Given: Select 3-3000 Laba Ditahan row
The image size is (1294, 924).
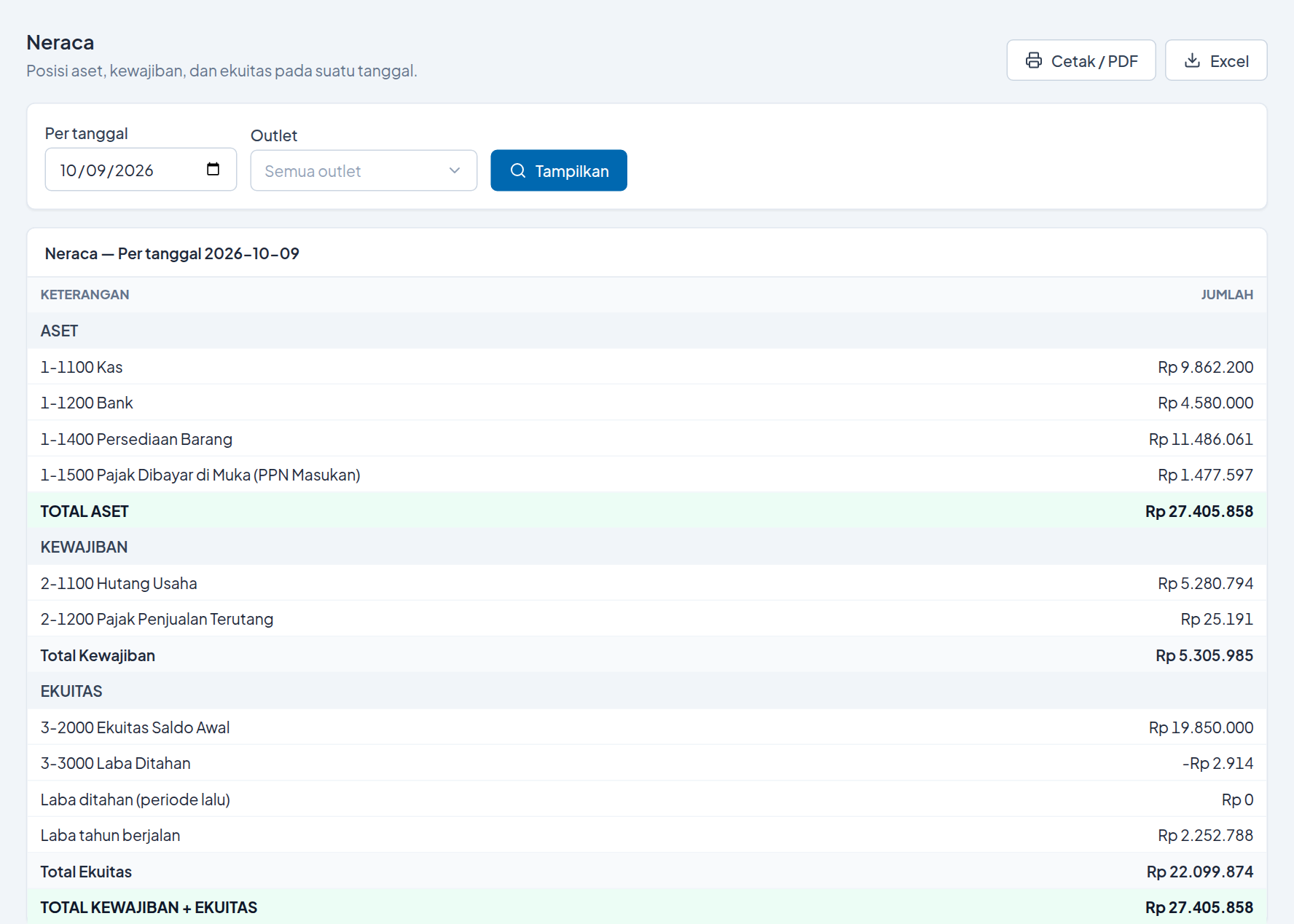Looking at the screenshot, I should click(x=647, y=763).
